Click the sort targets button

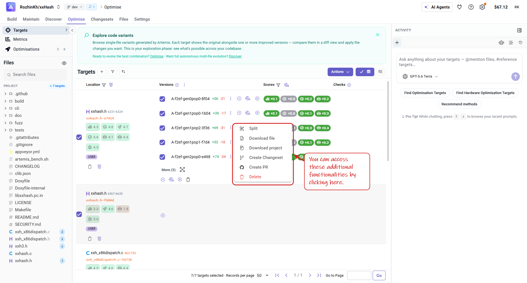(x=124, y=72)
